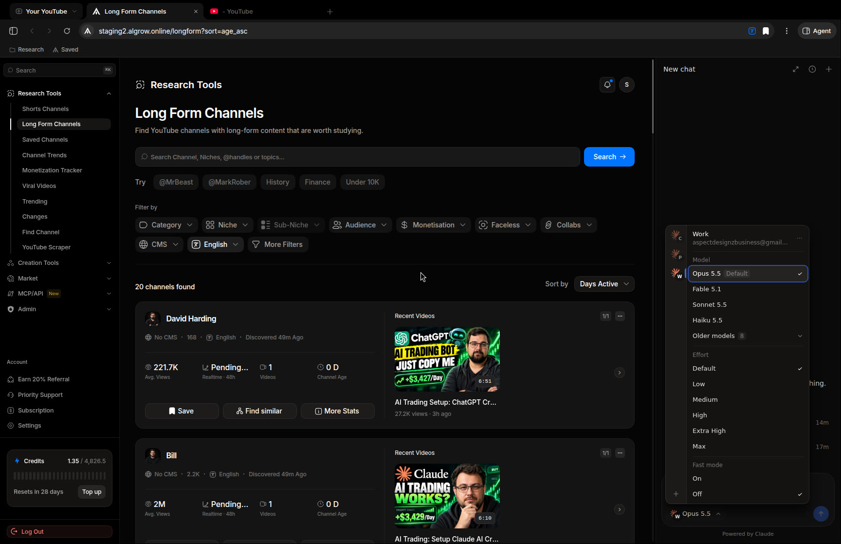Open notifications bell icon

[607, 85]
